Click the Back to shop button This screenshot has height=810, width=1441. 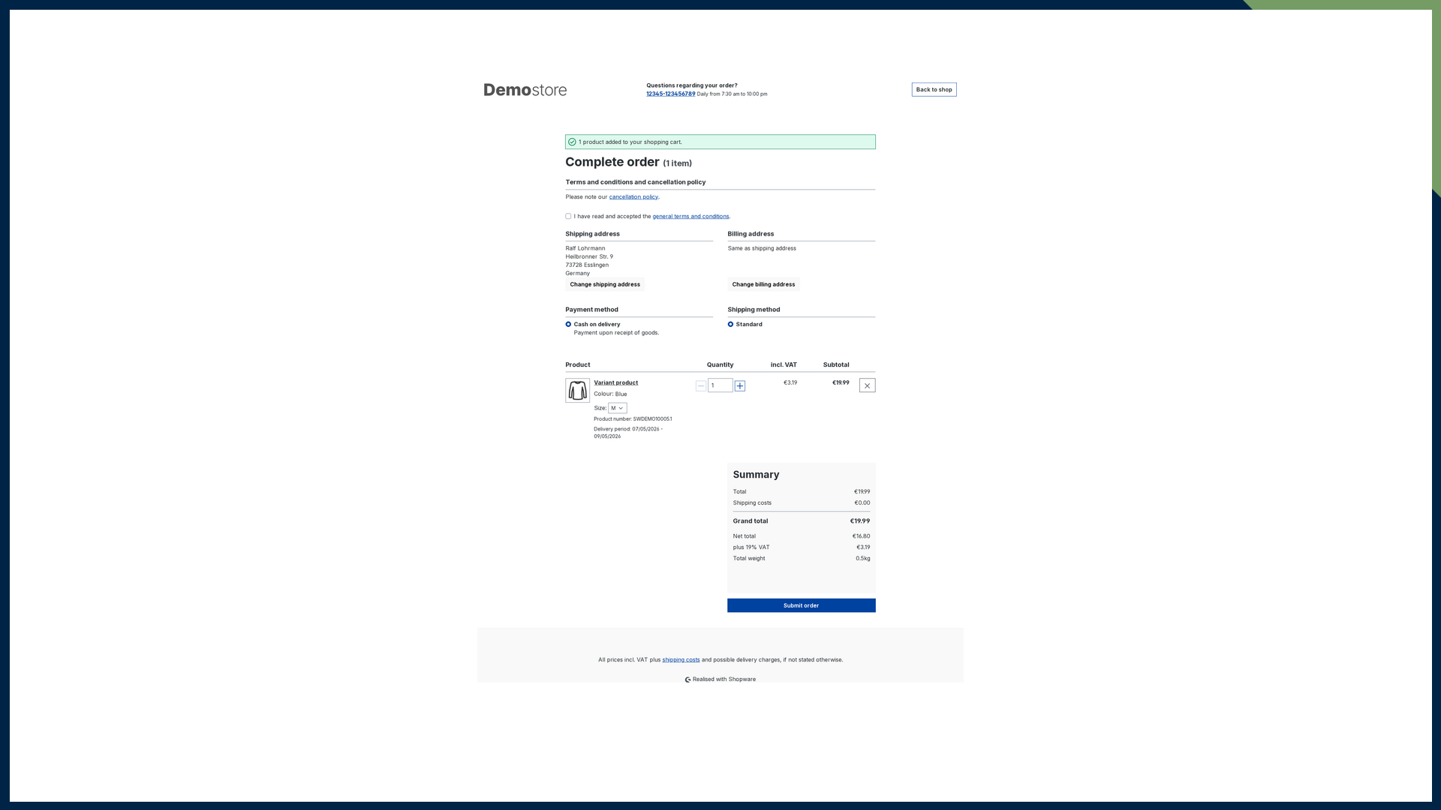[x=934, y=89]
